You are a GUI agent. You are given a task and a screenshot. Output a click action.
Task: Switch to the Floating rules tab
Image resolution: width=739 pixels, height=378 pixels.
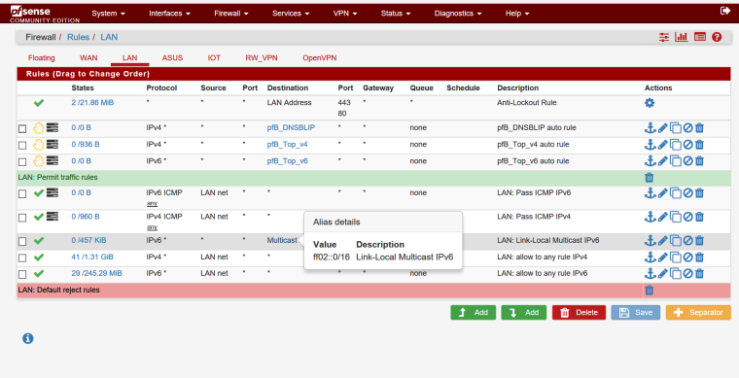(x=42, y=58)
